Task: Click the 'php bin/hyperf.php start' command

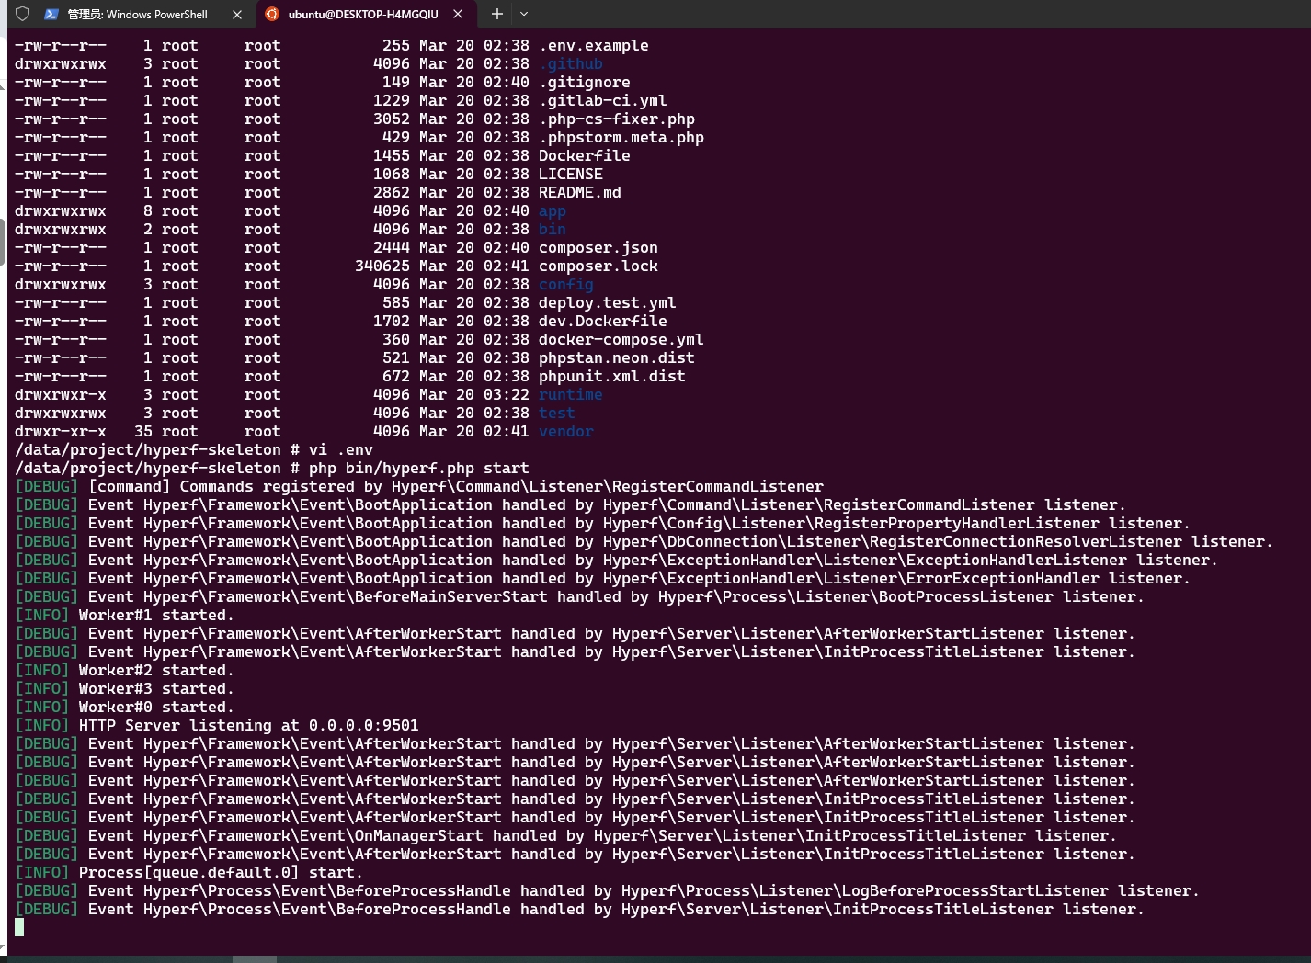Action: click(x=419, y=469)
